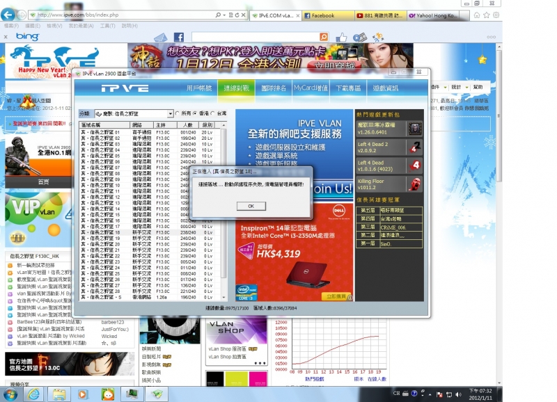Click the refresh icon in the address bar
Viewport: 557px width, 402px height.
coord(237,15)
